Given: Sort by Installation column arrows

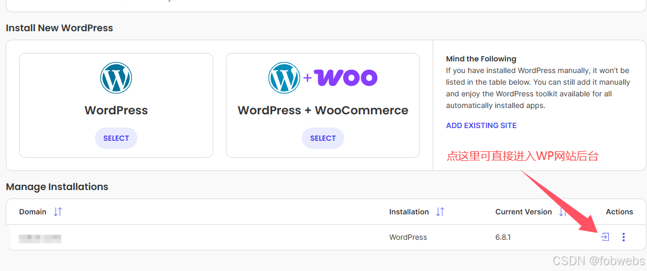Looking at the screenshot, I should coord(440,212).
